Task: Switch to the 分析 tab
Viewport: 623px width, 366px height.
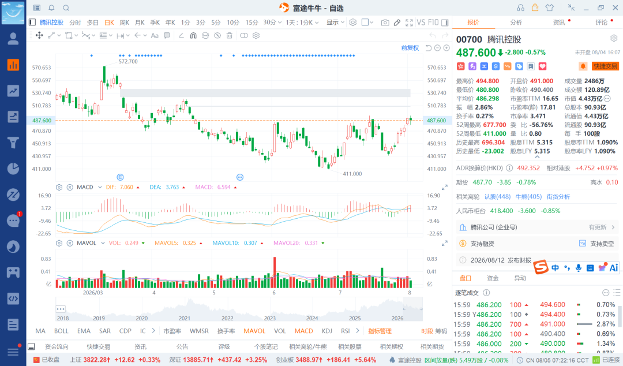Action: pyautogui.click(x=516, y=23)
